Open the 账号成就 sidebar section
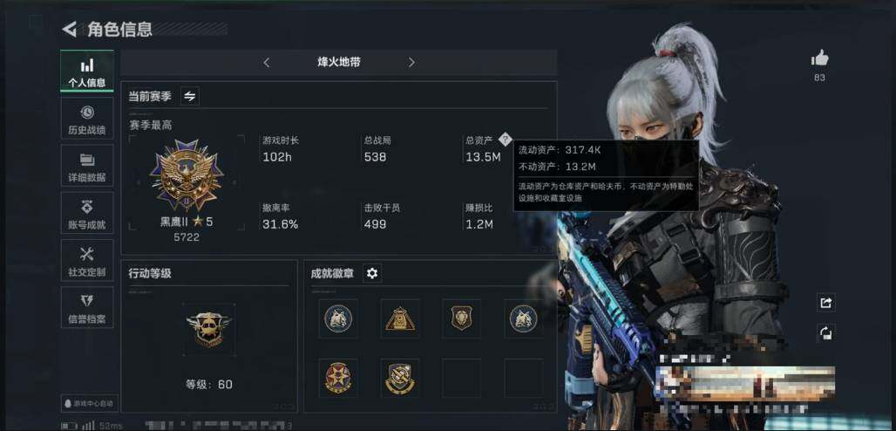This screenshot has height=431, width=896. 87,214
